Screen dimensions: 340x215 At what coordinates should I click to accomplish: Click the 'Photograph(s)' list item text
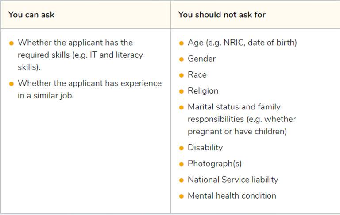[215, 163]
